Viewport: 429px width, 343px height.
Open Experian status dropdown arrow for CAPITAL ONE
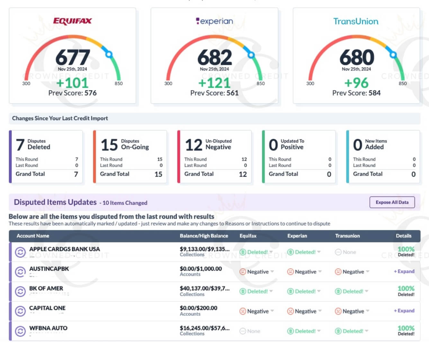tap(320, 311)
